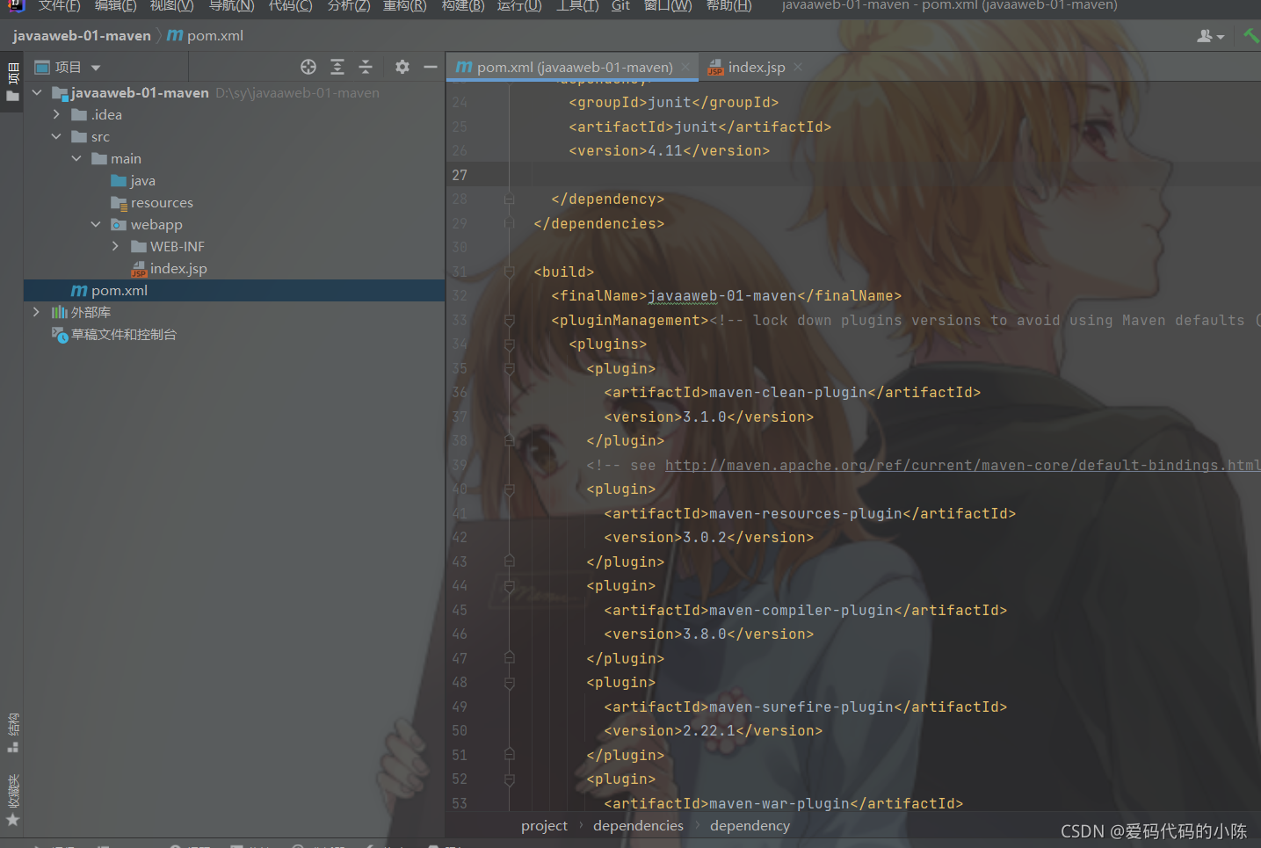Expand the external libraries node
The image size is (1261, 848).
pyautogui.click(x=36, y=312)
